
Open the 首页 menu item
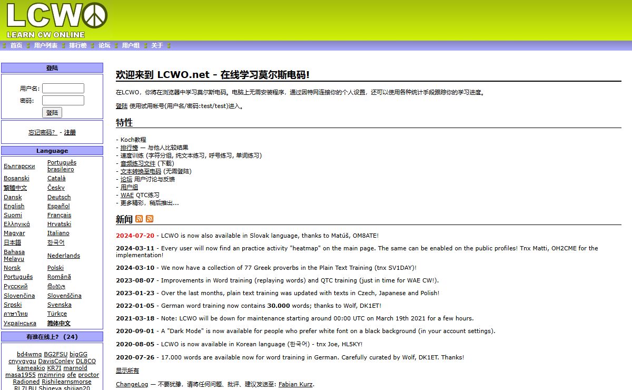[x=16, y=45]
